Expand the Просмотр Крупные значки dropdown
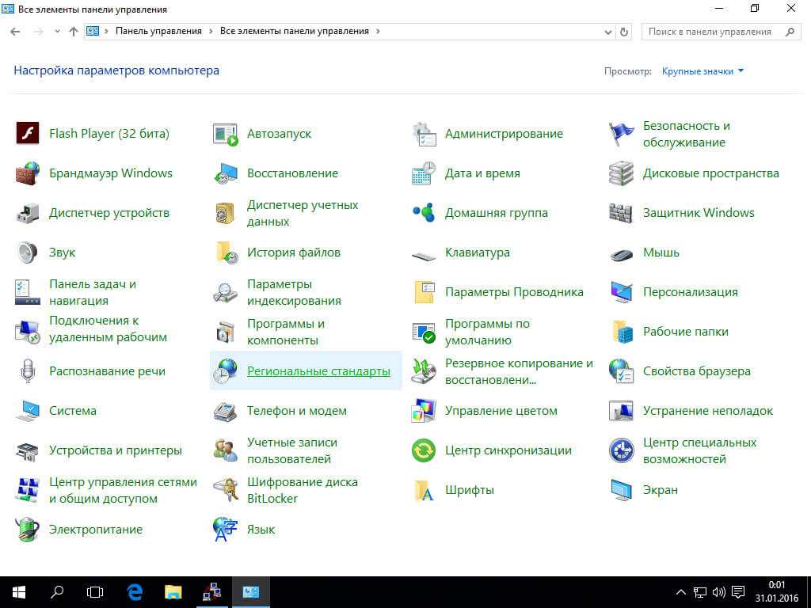811x608 pixels. coord(702,71)
